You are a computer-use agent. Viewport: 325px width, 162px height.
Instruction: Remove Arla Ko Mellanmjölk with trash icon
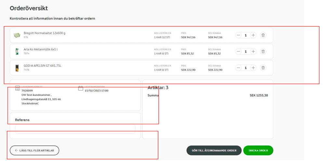pos(263,52)
